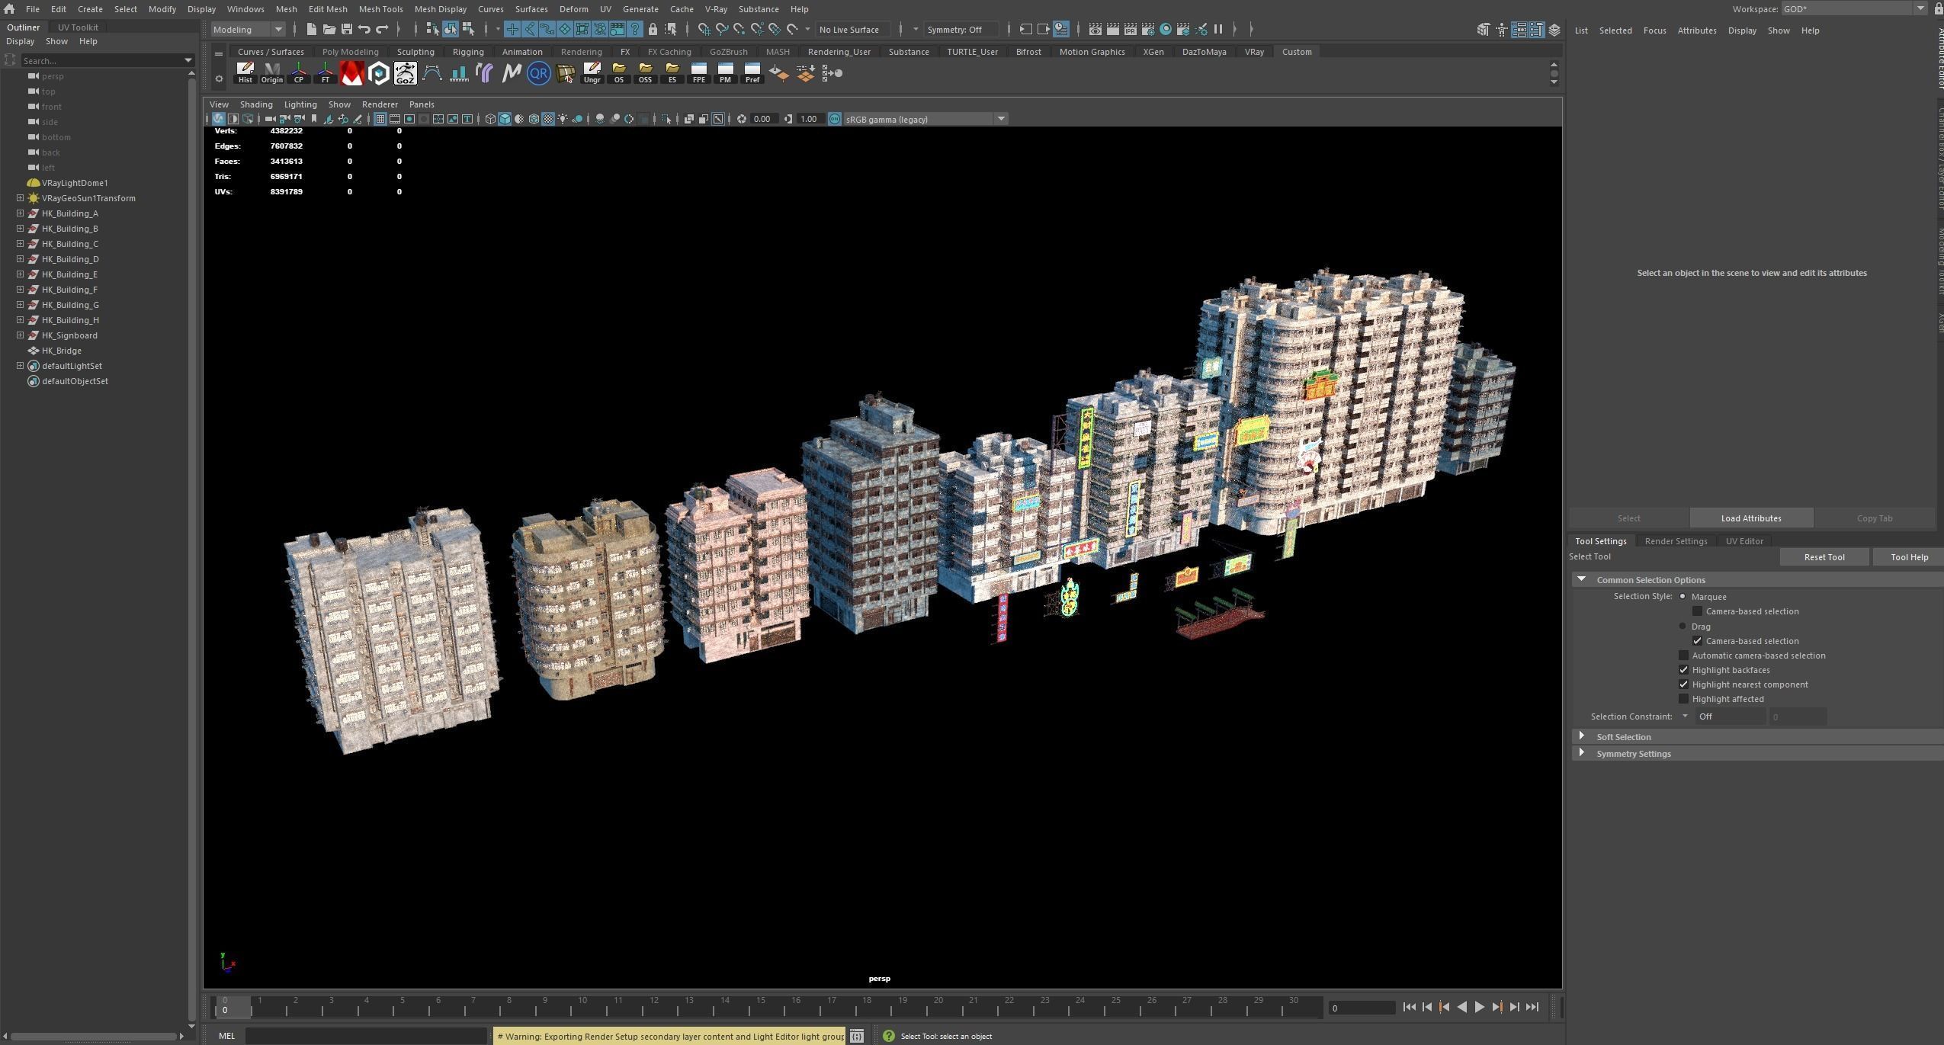Click the FT freeze transform shelf icon
Viewport: 1944px width, 1045px height.
tap(325, 73)
